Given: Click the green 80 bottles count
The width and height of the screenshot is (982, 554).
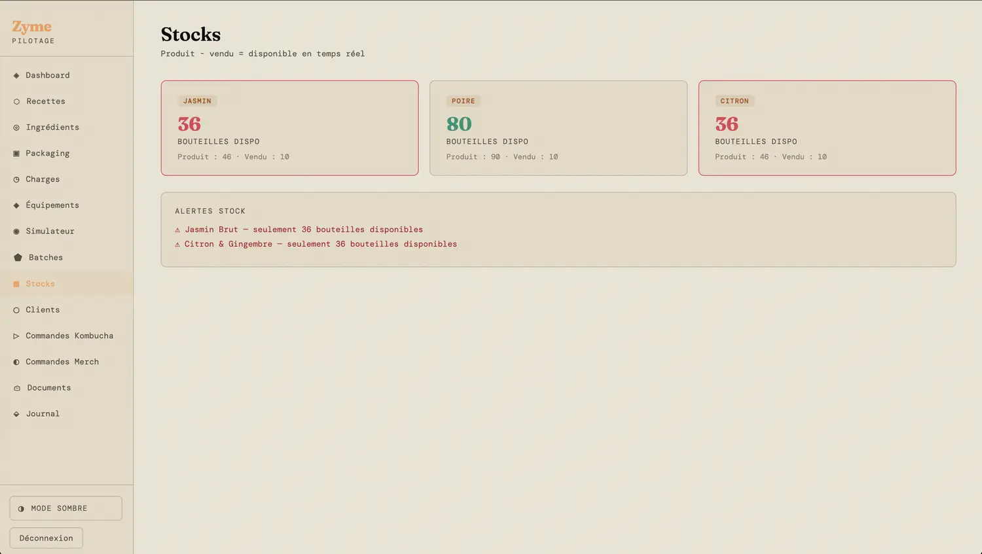Looking at the screenshot, I should (459, 124).
